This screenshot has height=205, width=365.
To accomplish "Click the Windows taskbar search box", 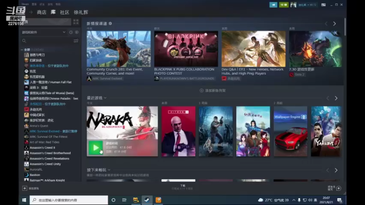I will coord(69,200).
